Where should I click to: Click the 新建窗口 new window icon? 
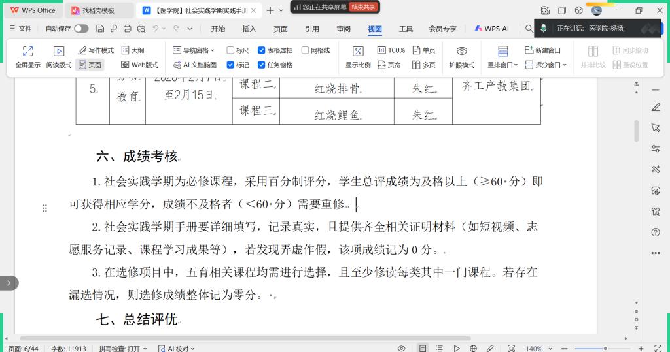pyautogui.click(x=529, y=50)
